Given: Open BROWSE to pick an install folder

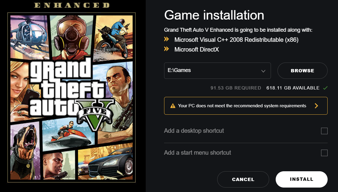Looking at the screenshot, I should 302,71.
